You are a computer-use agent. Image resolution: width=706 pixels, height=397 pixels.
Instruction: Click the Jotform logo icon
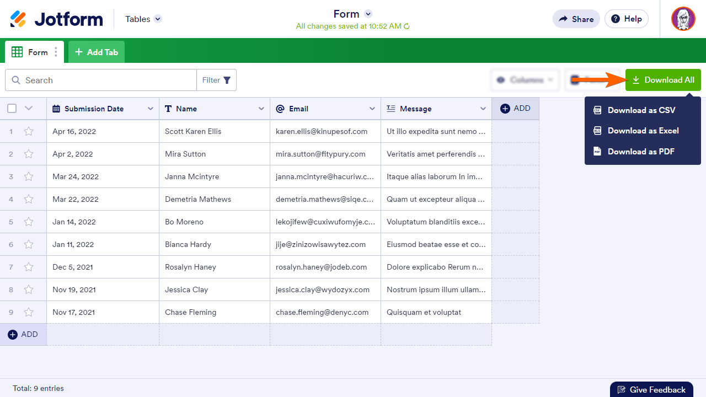tap(17, 18)
